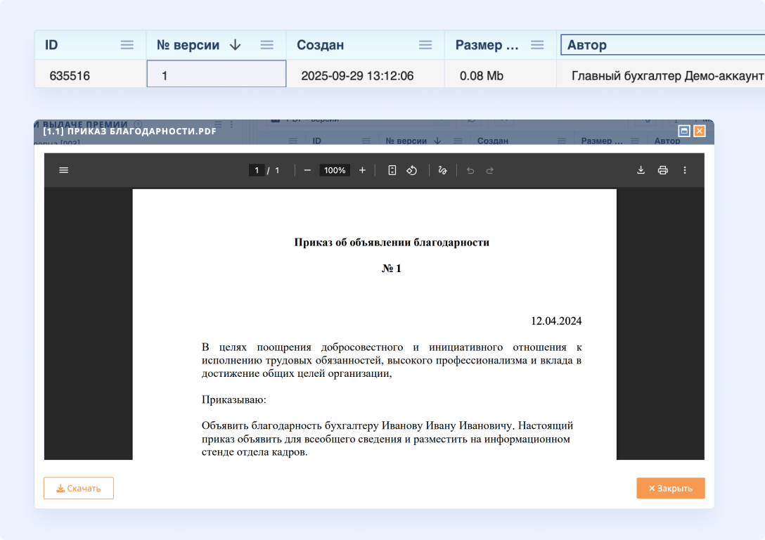765x540 pixels.
Task: Print the document
Action: [x=662, y=169]
